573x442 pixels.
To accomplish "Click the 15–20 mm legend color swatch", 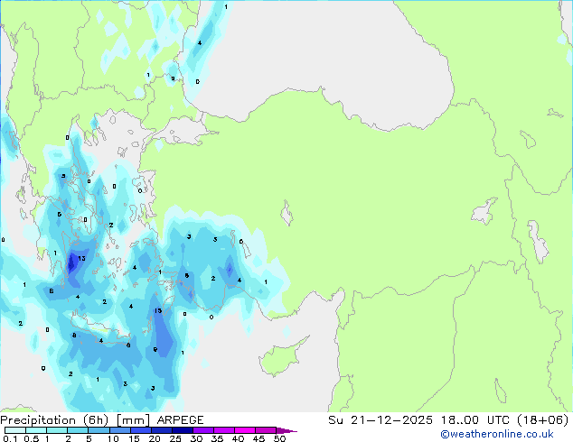I will (x=141, y=430).
